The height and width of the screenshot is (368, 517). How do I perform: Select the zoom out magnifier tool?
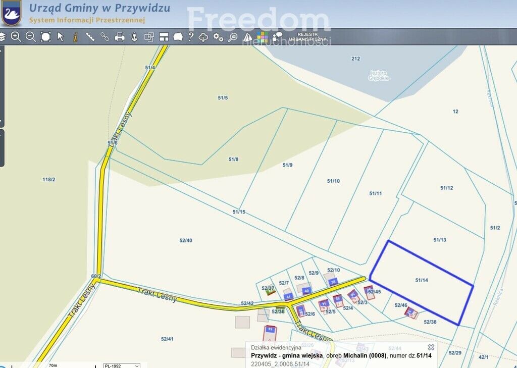tap(31, 37)
